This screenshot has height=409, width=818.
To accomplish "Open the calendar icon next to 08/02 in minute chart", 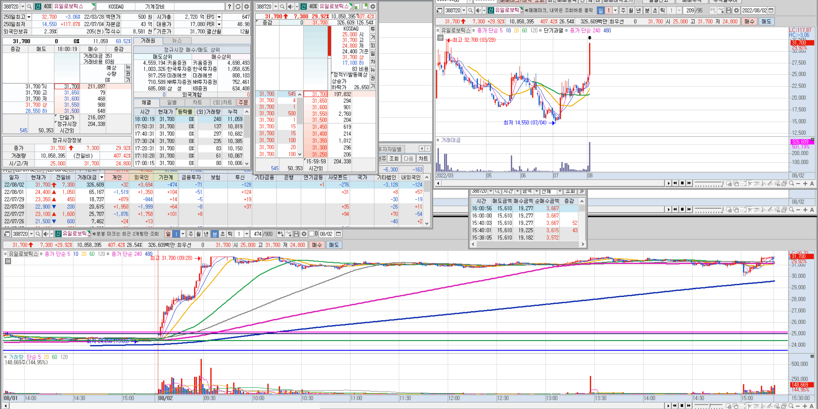I will click(338, 234).
